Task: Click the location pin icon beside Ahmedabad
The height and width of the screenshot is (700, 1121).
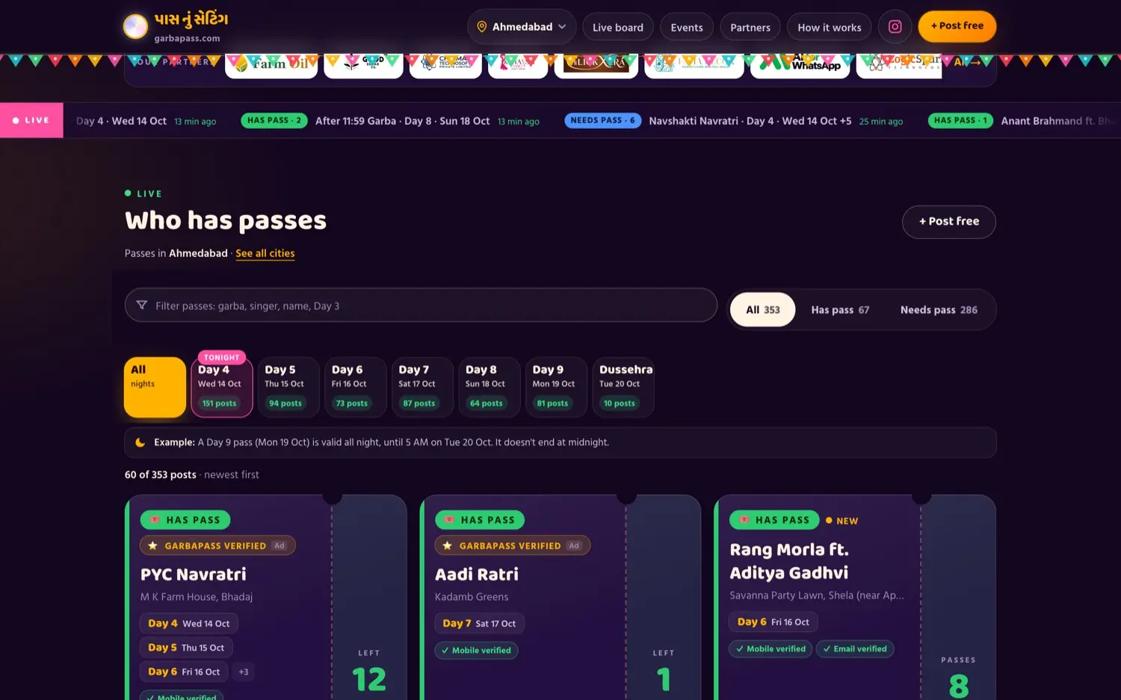Action: 482,27
